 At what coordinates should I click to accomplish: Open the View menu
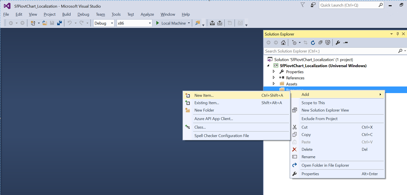pyautogui.click(x=33, y=14)
